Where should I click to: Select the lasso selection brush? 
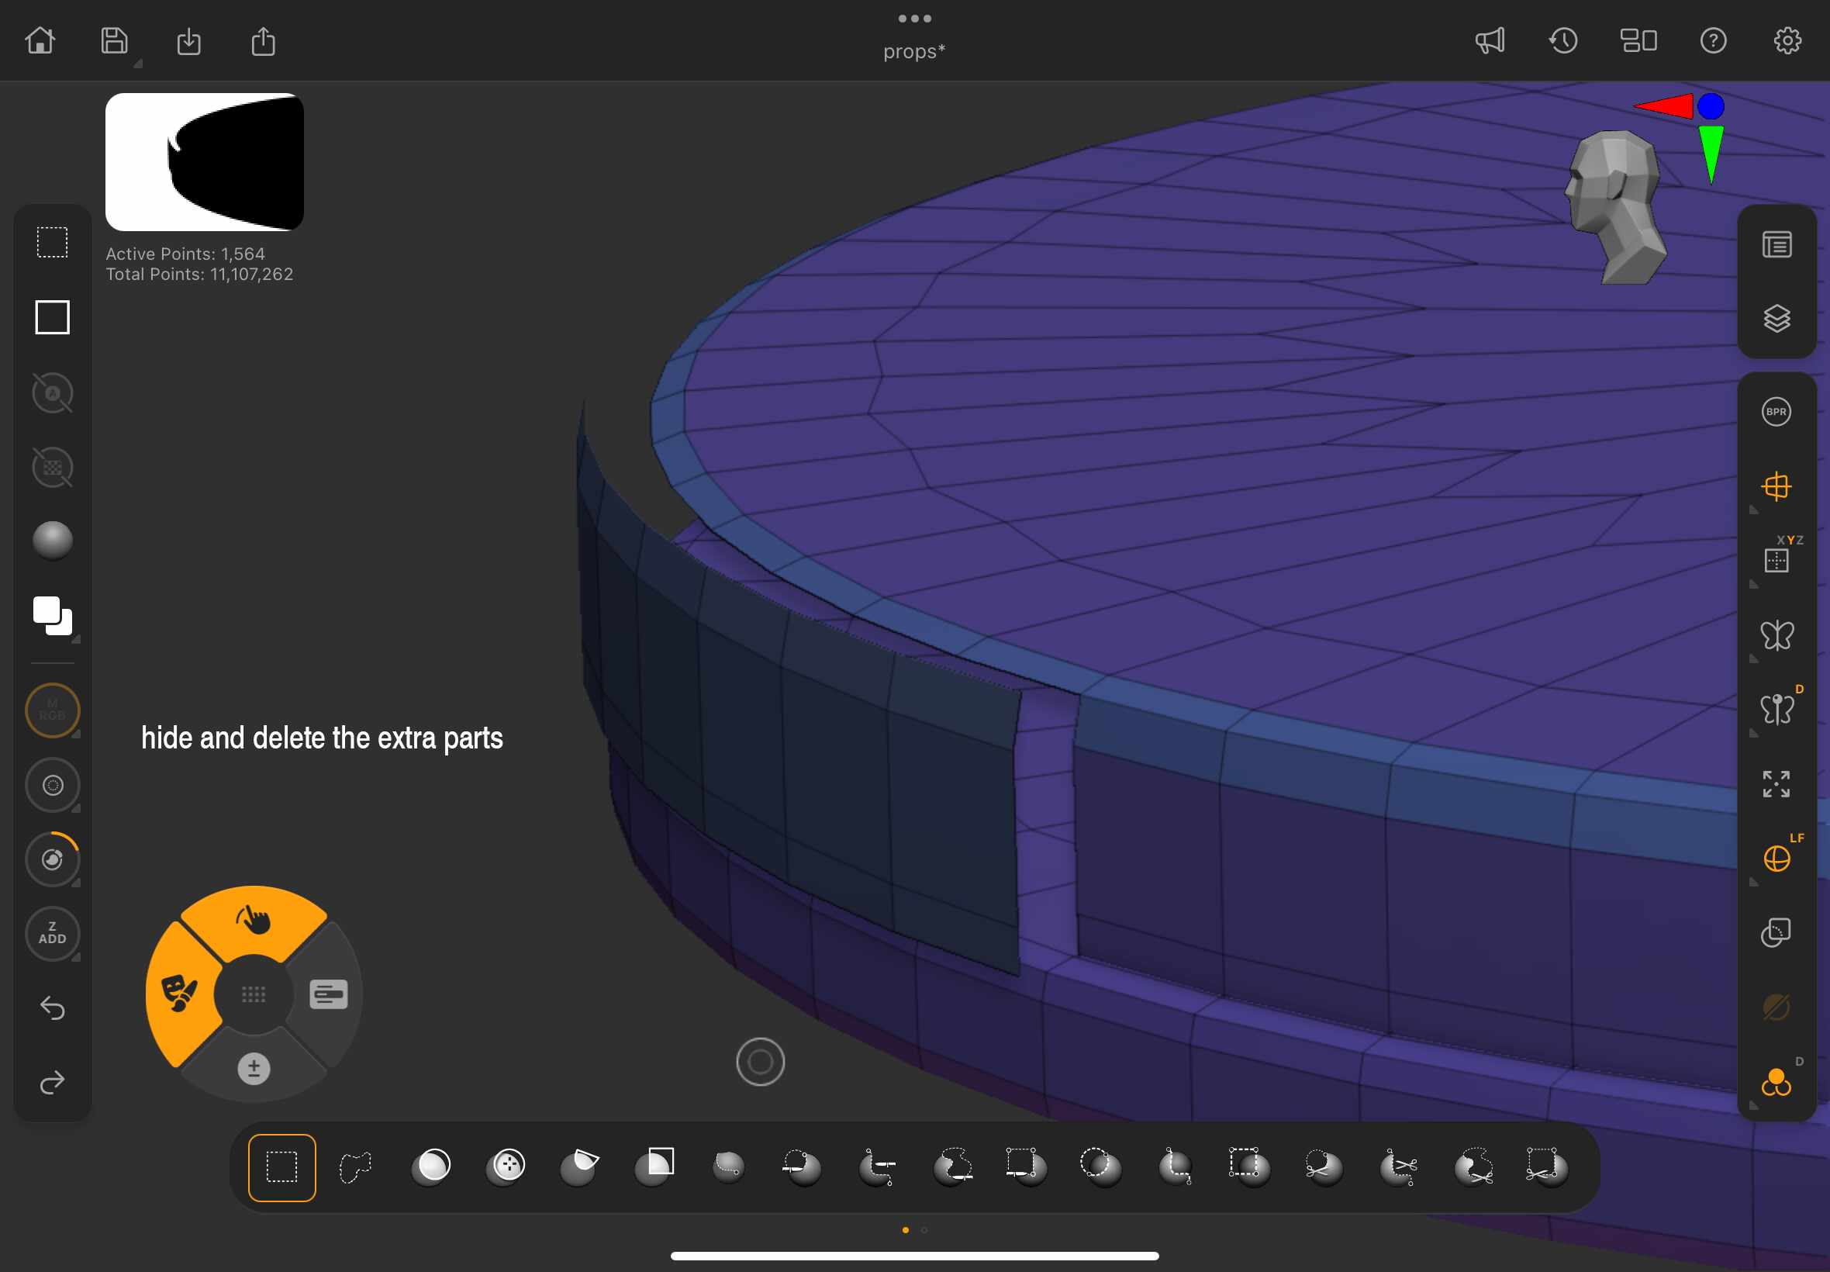[355, 1167]
